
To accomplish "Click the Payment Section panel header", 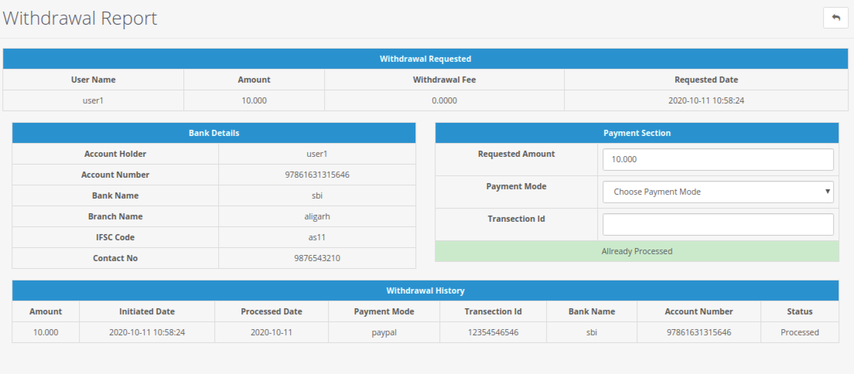I will (637, 133).
